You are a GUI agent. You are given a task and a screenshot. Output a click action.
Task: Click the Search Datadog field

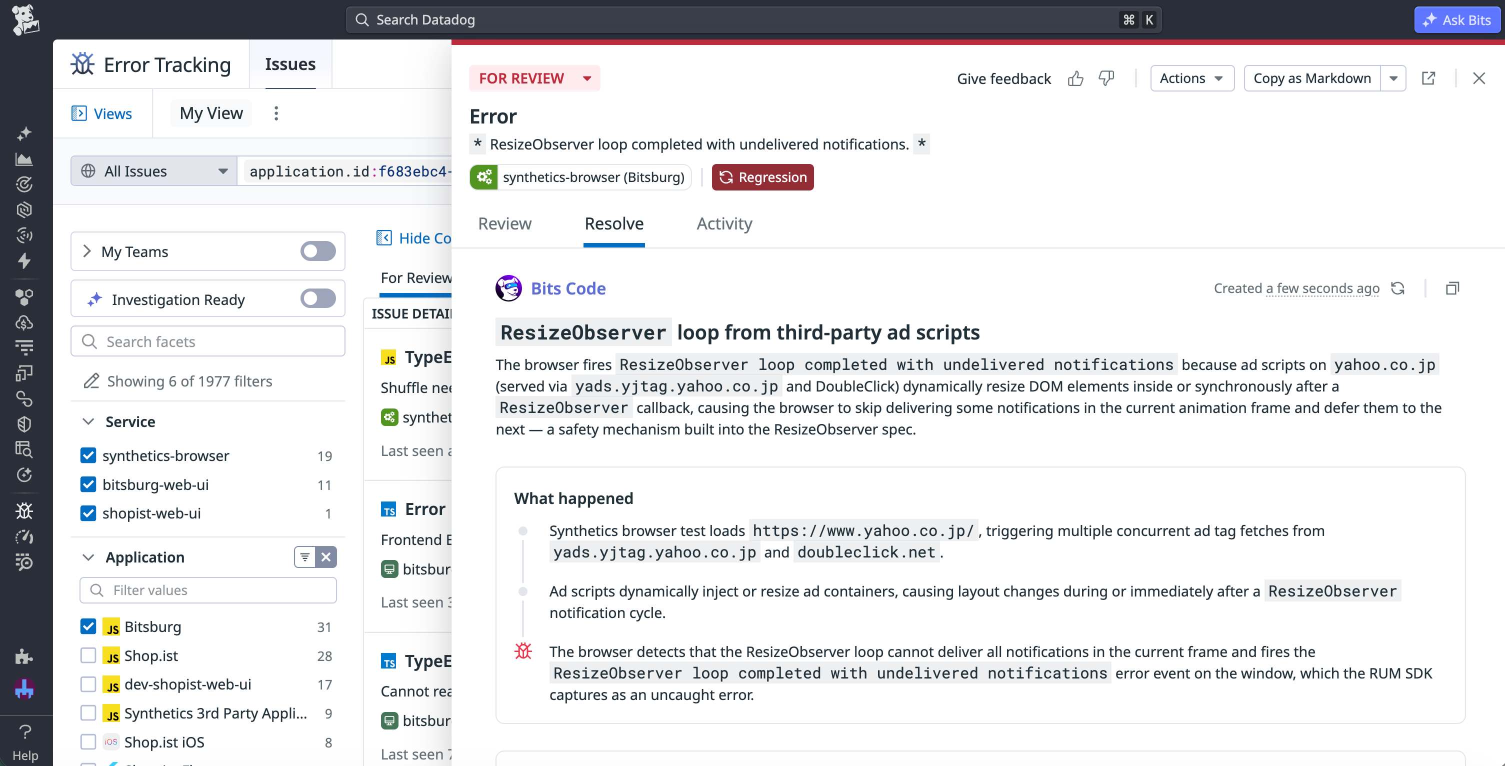point(753,20)
